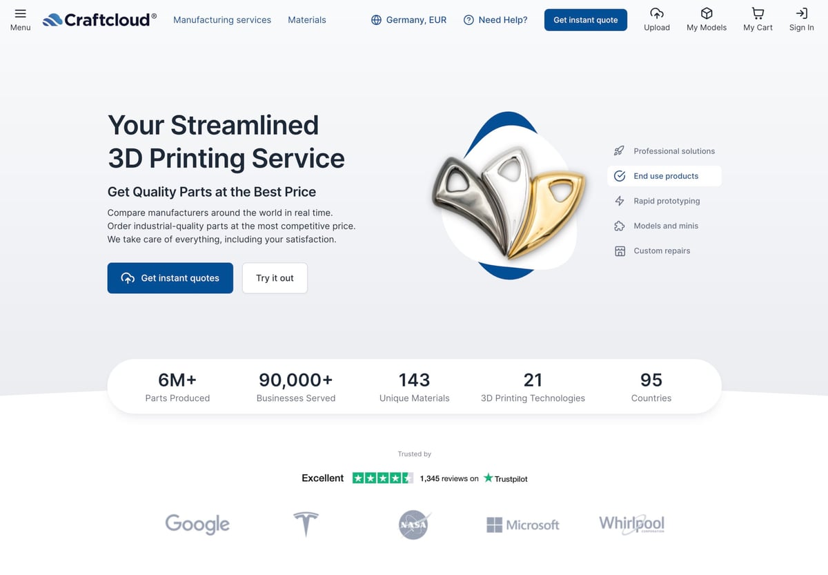Click the Trustpilot green star rating
828x575 pixels.
pos(382,478)
